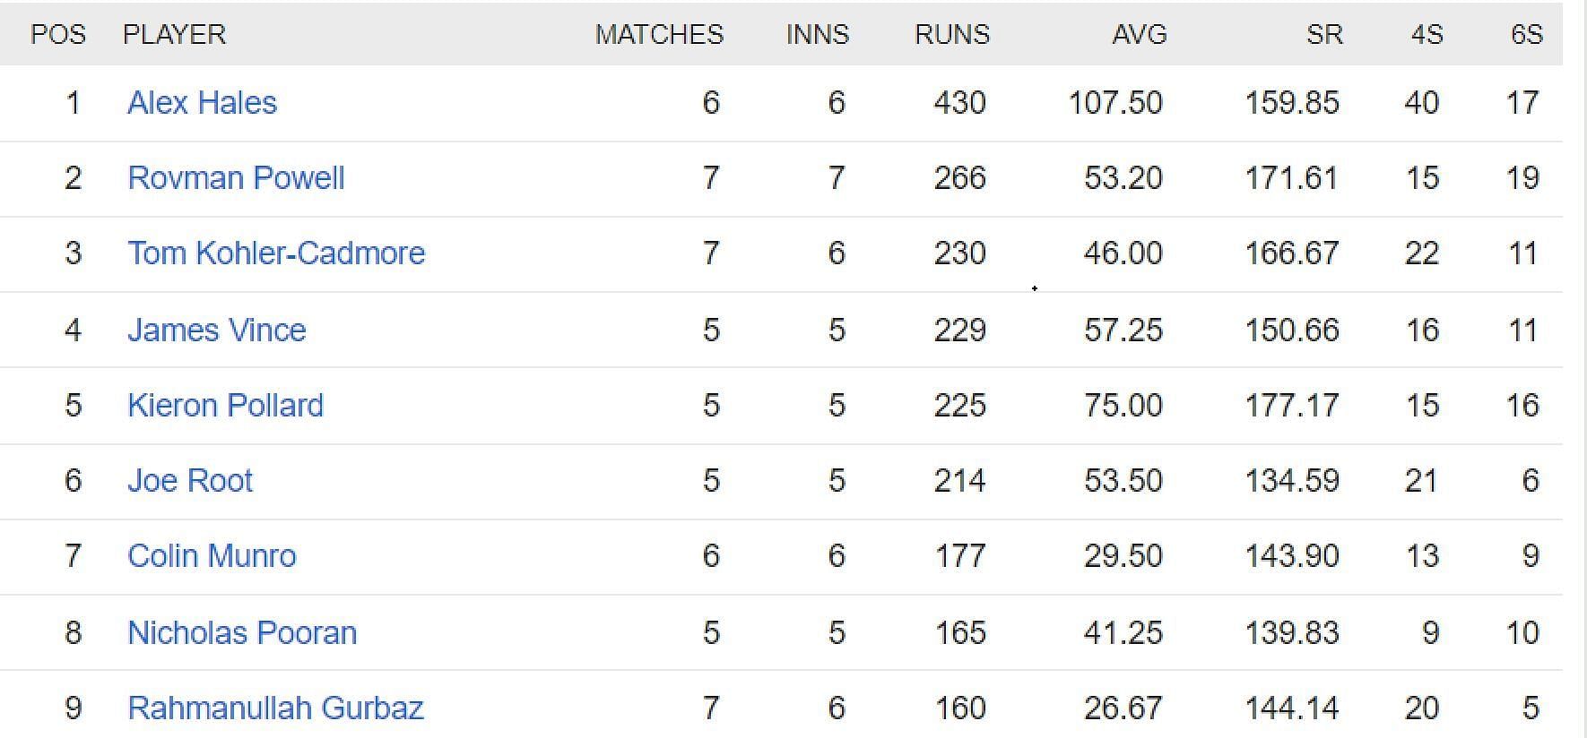Viewport: 1587px width, 738px height.
Task: Open Alex Hales player profile link
Action: point(202,103)
